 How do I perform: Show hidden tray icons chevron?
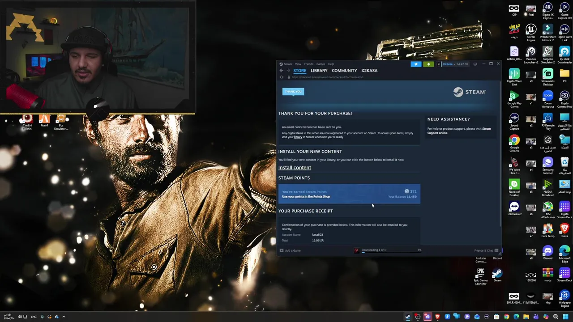[64, 317]
